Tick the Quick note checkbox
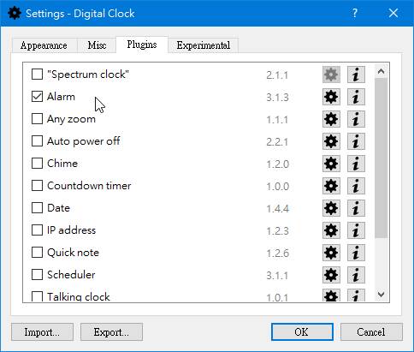 click(37, 253)
